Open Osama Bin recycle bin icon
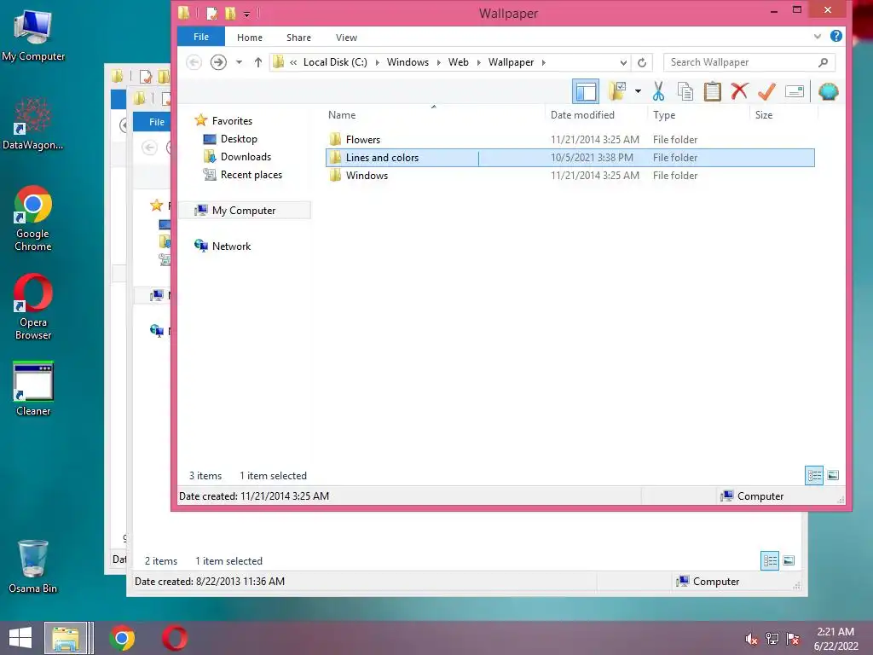The height and width of the screenshot is (655, 873). (33, 566)
